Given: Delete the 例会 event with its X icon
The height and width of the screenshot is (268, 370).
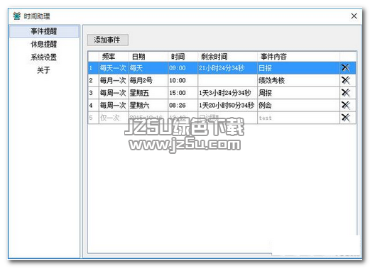Looking at the screenshot, I should (345, 105).
